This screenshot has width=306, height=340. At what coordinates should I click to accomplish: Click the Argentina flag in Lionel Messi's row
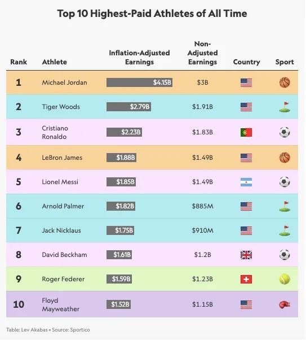(246, 182)
